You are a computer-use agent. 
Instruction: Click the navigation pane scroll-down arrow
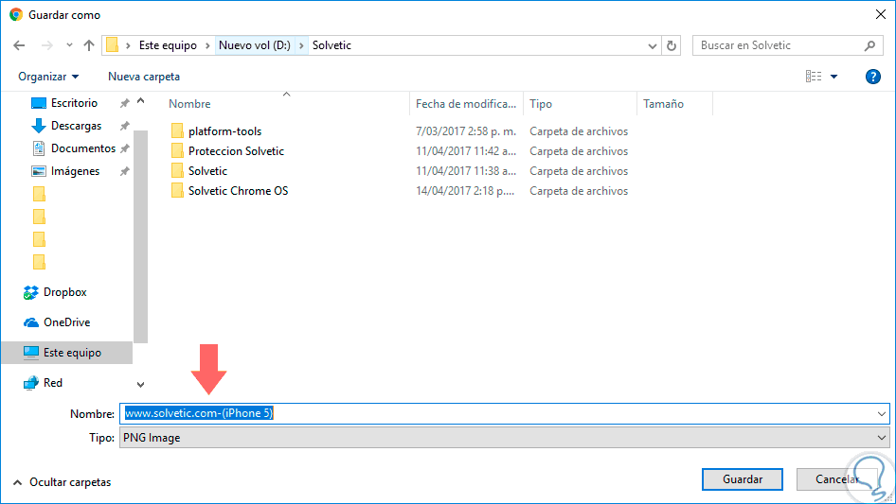click(x=140, y=385)
